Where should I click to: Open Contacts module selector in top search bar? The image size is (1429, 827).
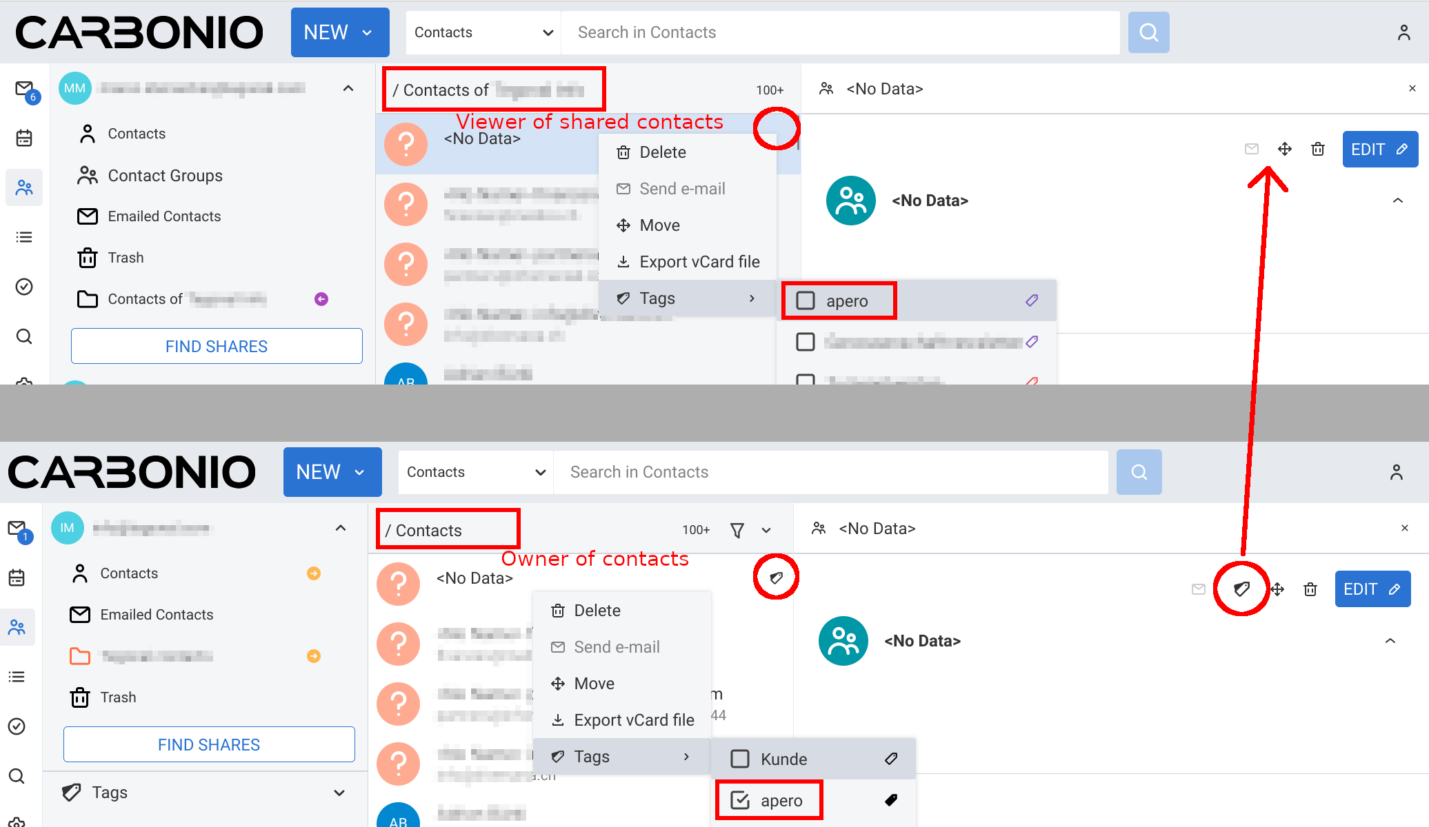click(x=483, y=32)
